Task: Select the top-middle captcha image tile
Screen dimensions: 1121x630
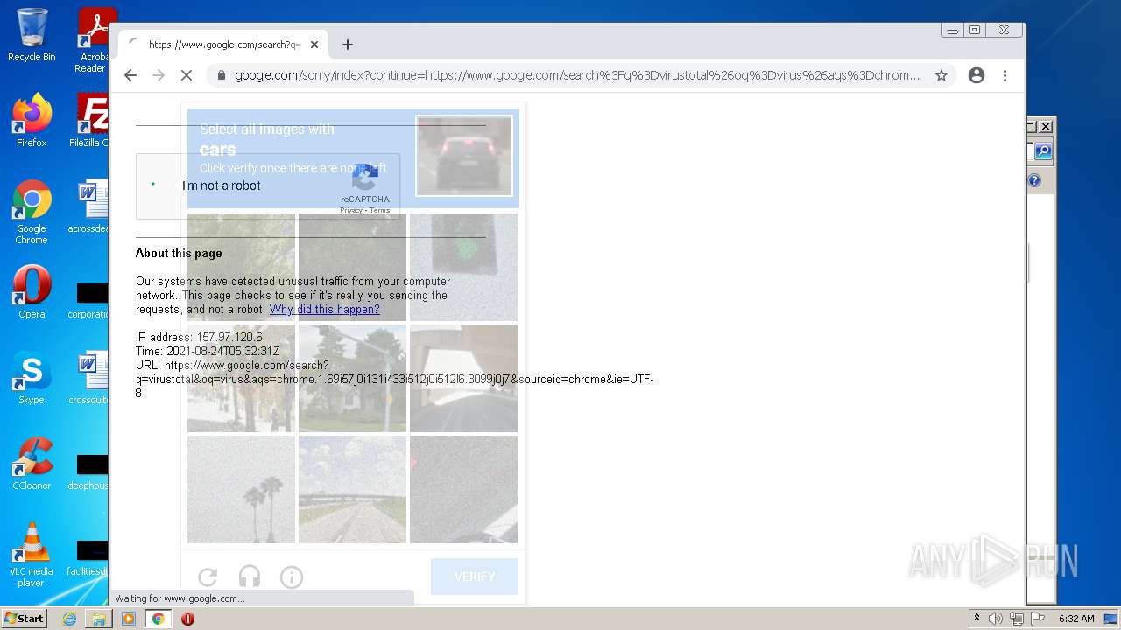Action: pos(352,267)
